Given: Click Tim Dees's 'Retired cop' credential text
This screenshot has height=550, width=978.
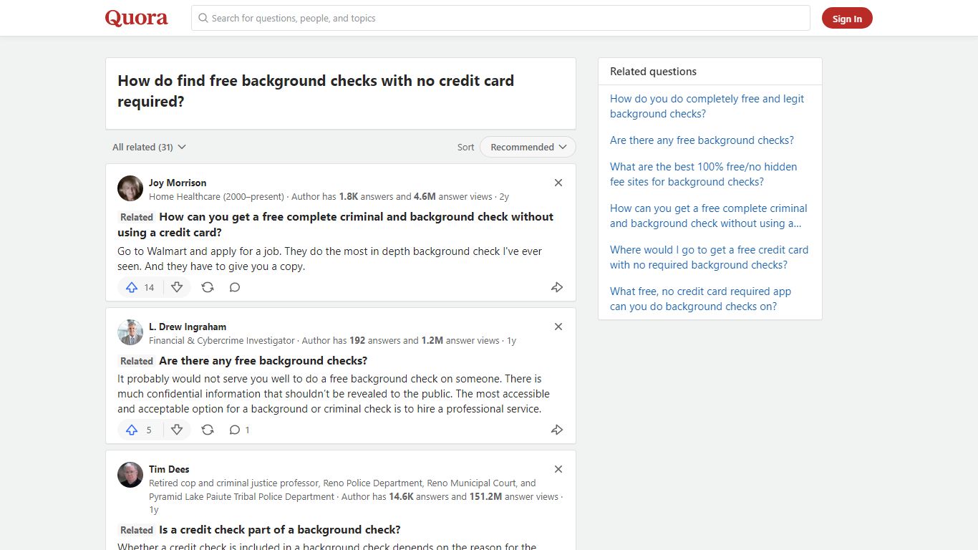Looking at the screenshot, I should (x=342, y=490).
